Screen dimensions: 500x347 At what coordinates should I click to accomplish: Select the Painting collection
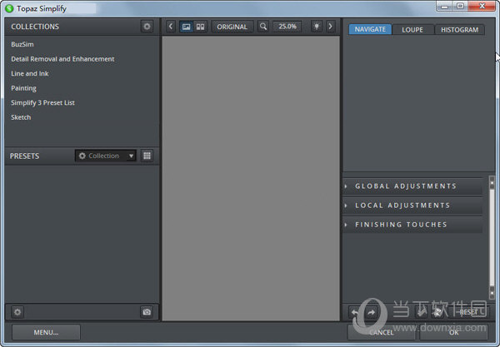point(23,88)
